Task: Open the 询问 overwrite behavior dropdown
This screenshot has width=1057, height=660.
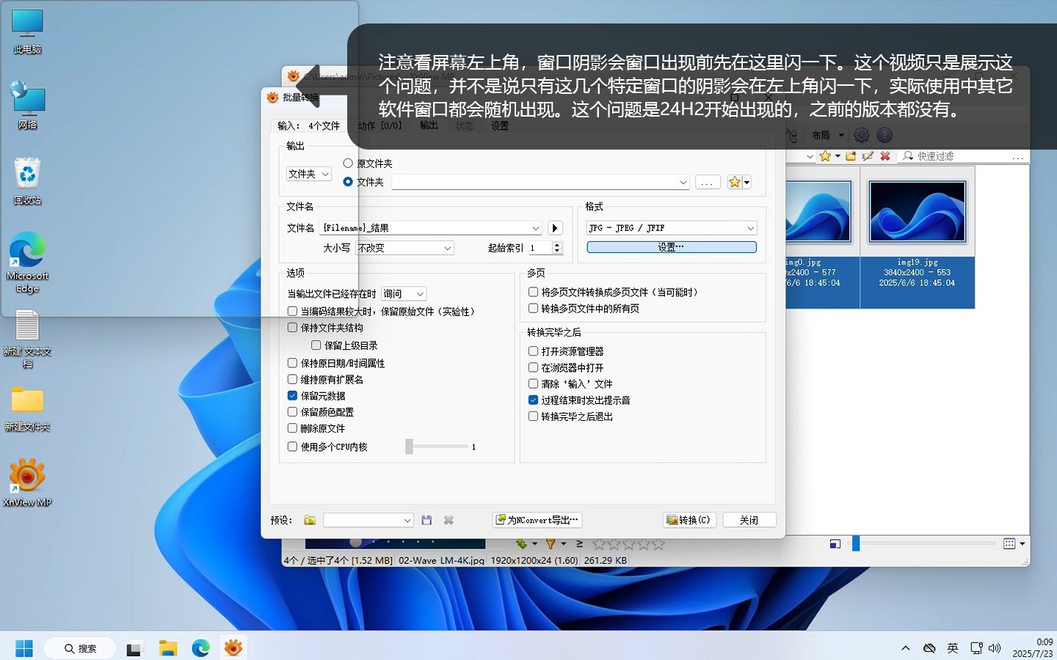Action: [x=403, y=293]
